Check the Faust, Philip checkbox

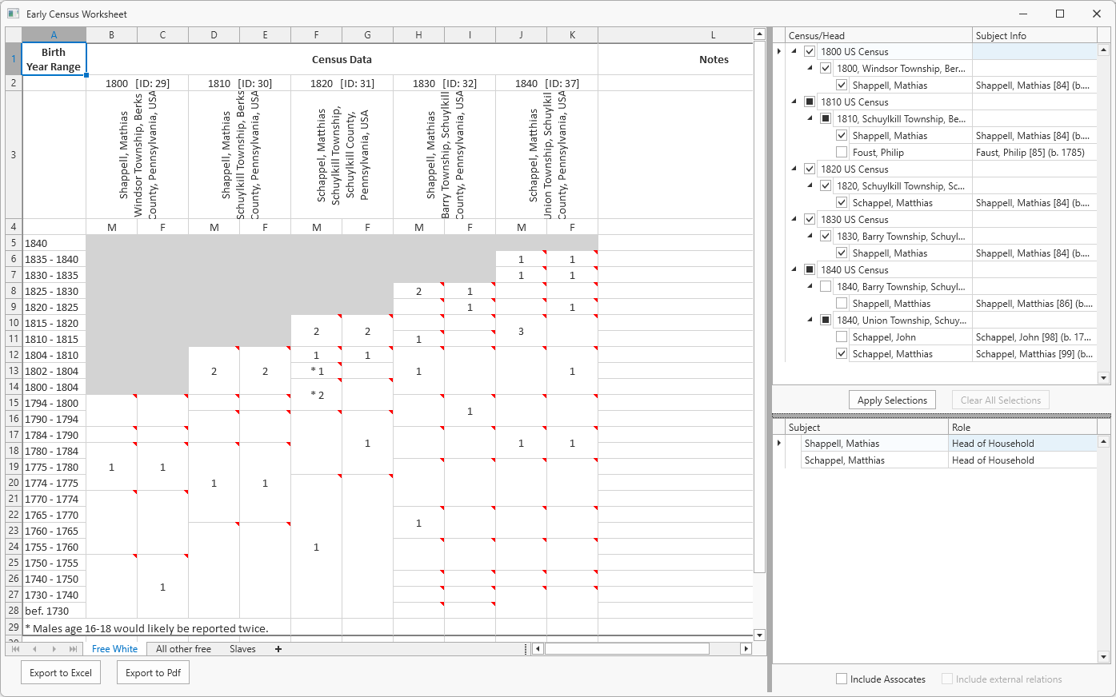(842, 153)
